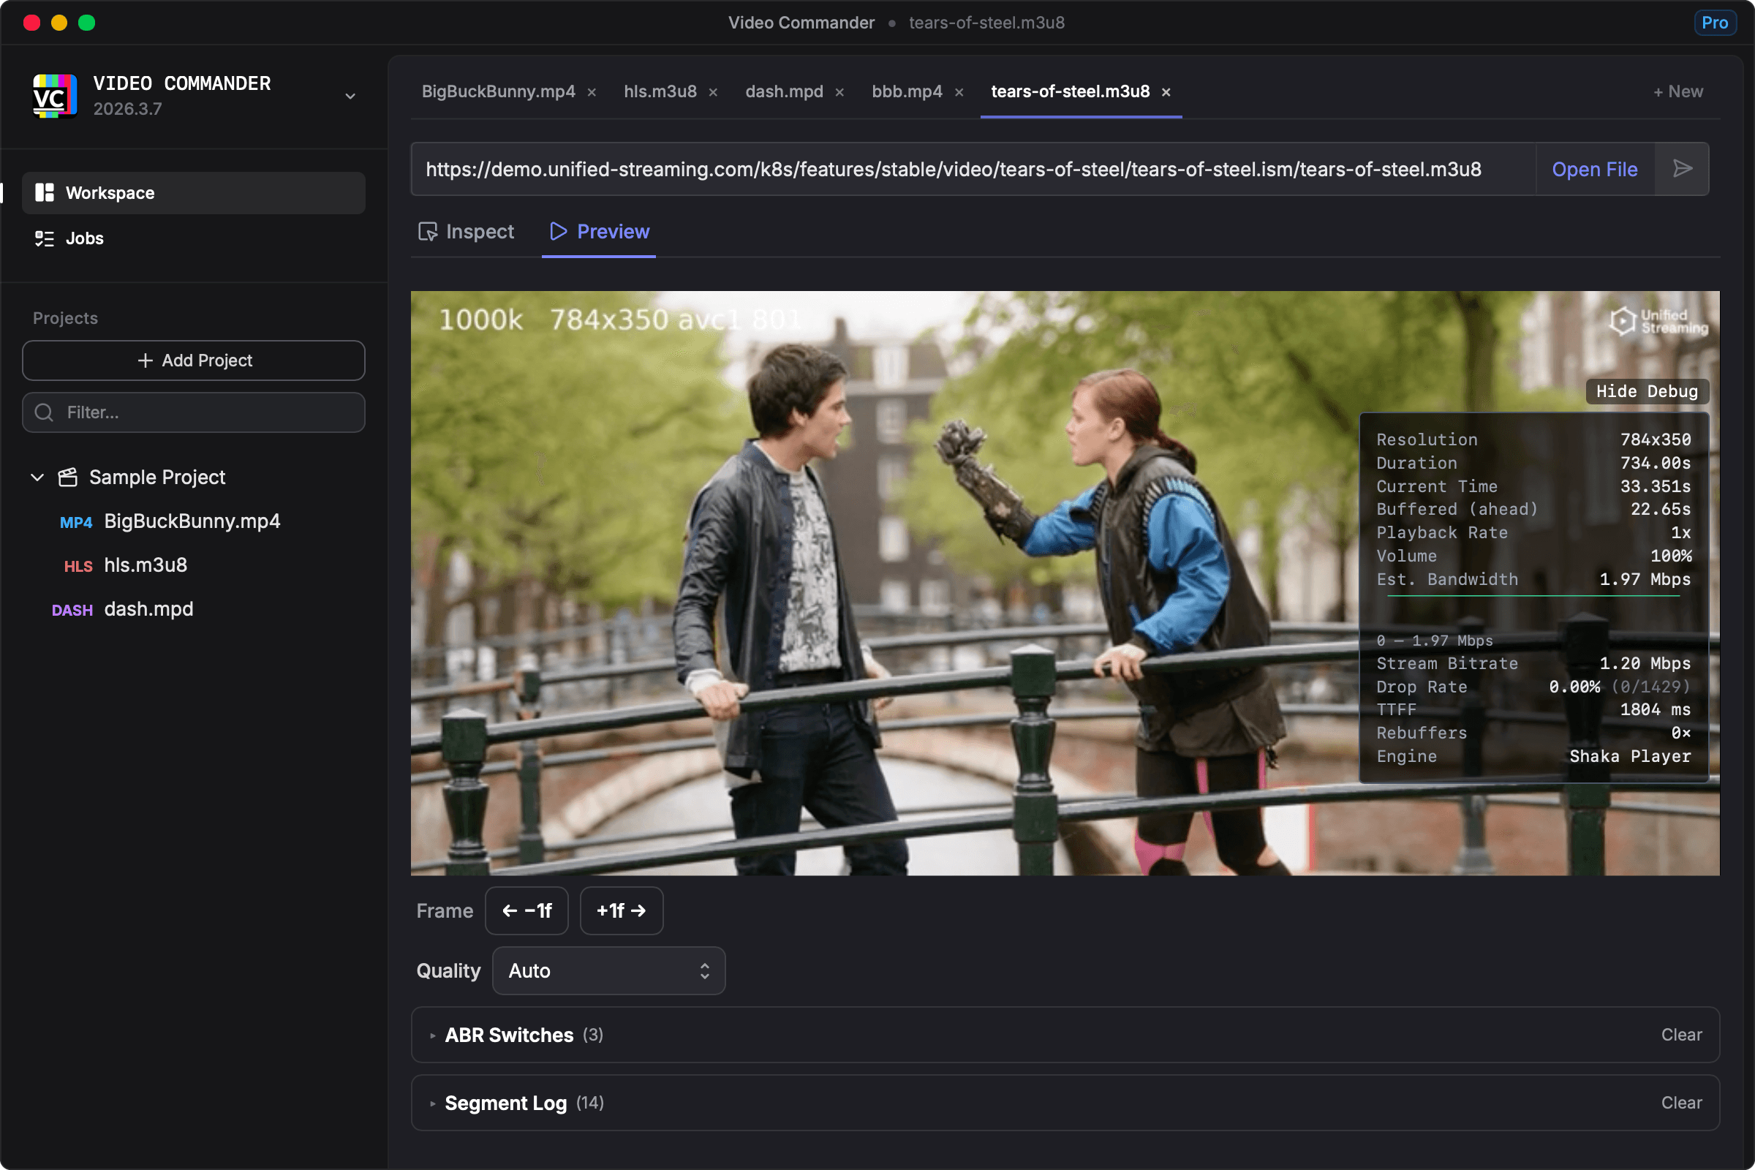Switch to the bbb.mp4 tab
The width and height of the screenshot is (1755, 1170).
click(907, 91)
